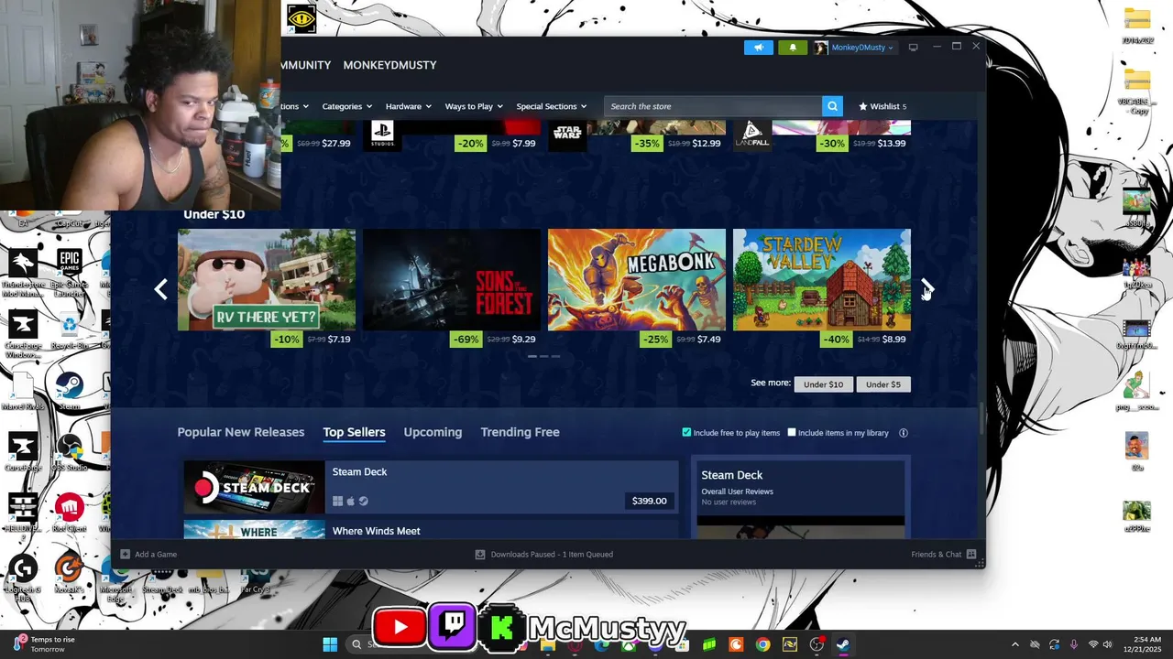1173x659 pixels.
Task: Open the Stardew Valley game capsule
Action: pos(822,279)
